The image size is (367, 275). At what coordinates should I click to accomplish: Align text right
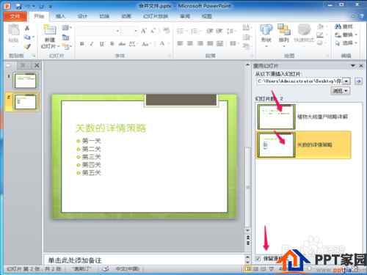pos(200,43)
